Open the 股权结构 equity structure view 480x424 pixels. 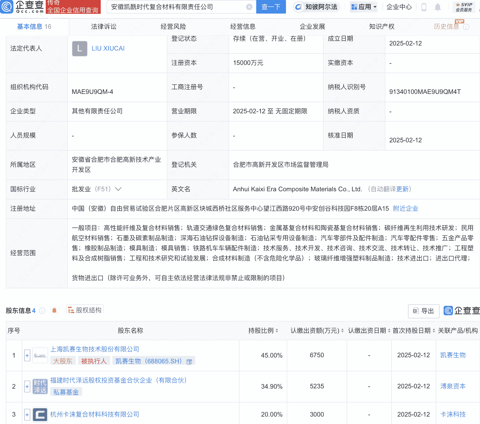pos(85,309)
